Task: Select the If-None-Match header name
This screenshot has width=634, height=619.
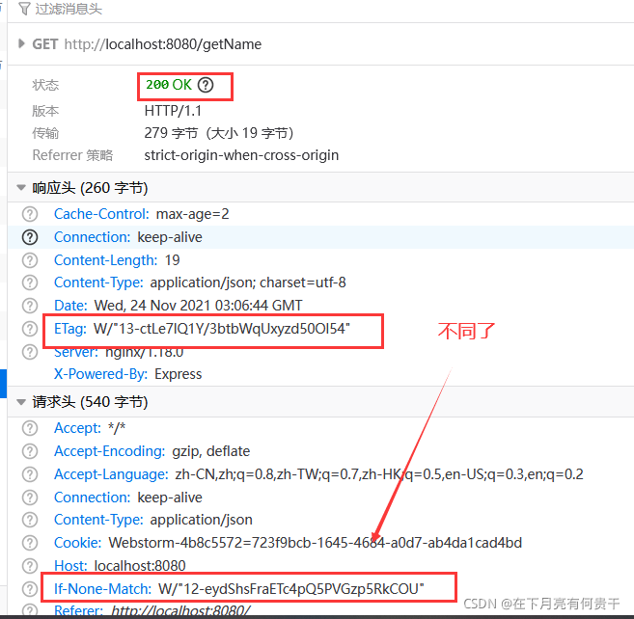Action: (102, 589)
